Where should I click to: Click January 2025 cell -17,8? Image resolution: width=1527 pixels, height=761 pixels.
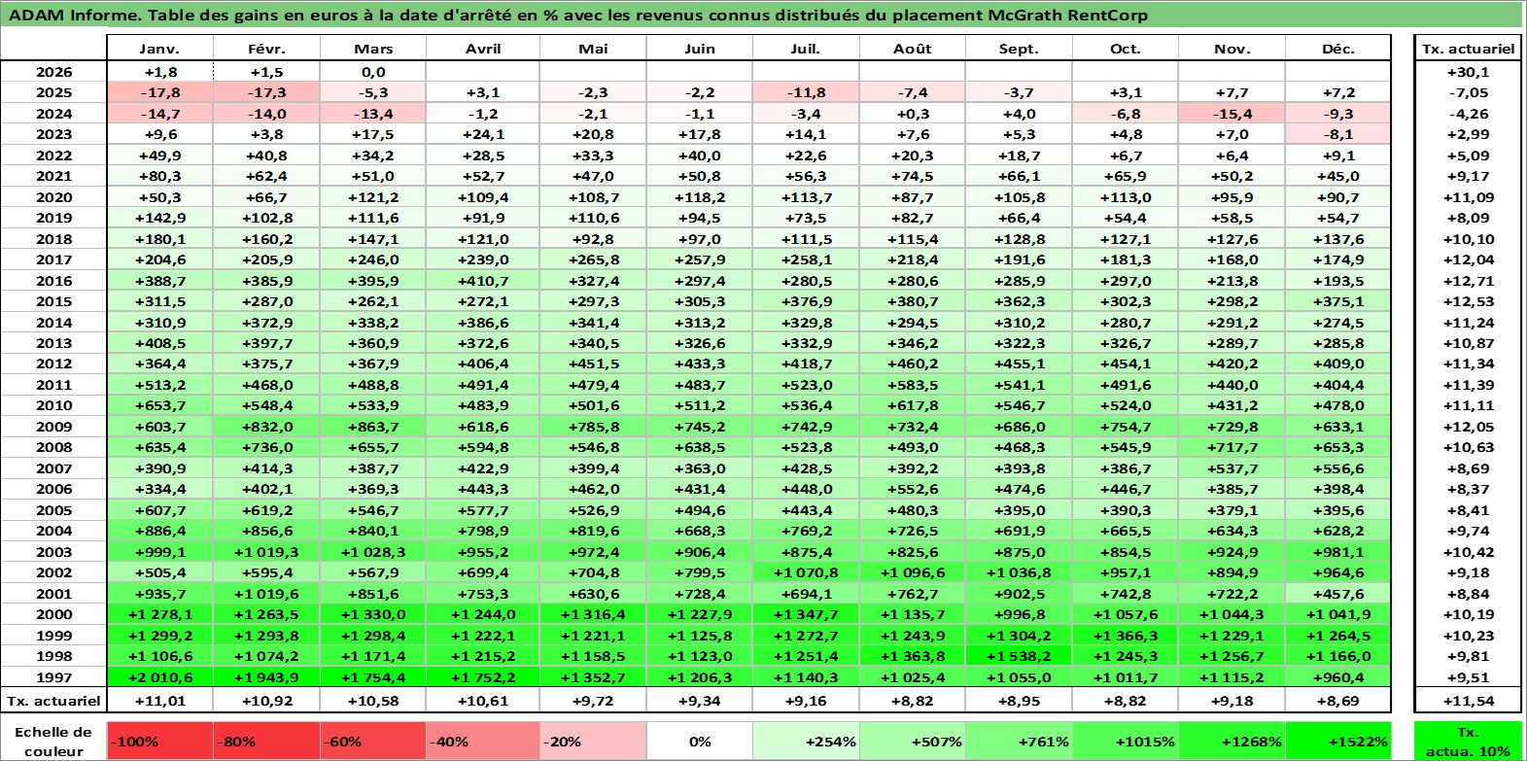[160, 92]
